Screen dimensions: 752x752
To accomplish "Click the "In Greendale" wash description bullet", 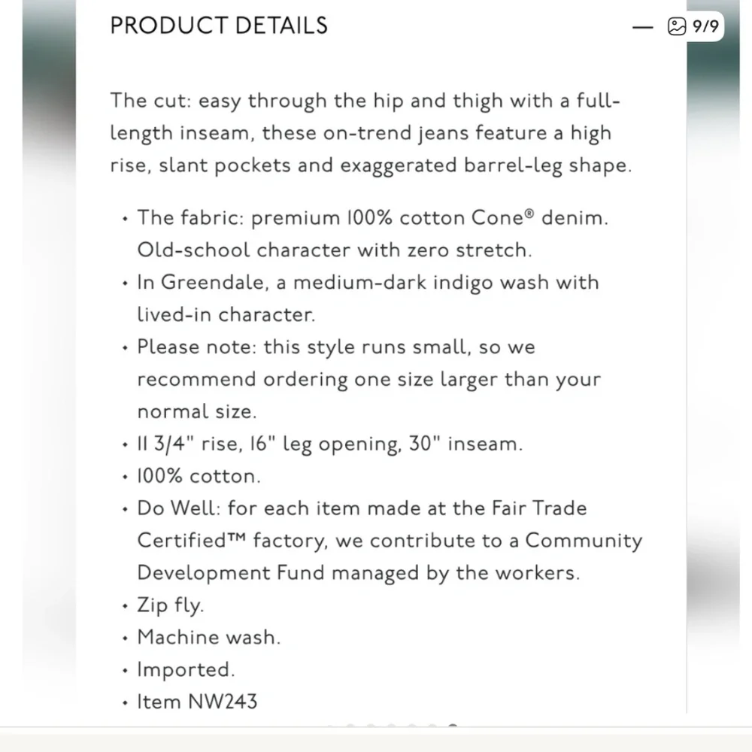I will pyautogui.click(x=368, y=299).
